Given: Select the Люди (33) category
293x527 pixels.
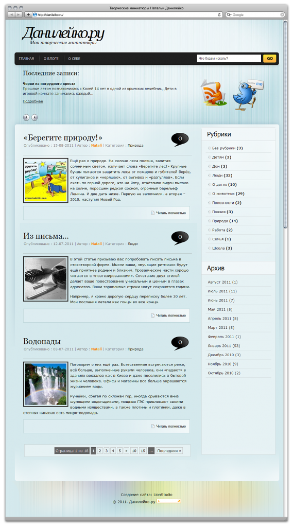Looking at the screenshot, I should (222, 175).
